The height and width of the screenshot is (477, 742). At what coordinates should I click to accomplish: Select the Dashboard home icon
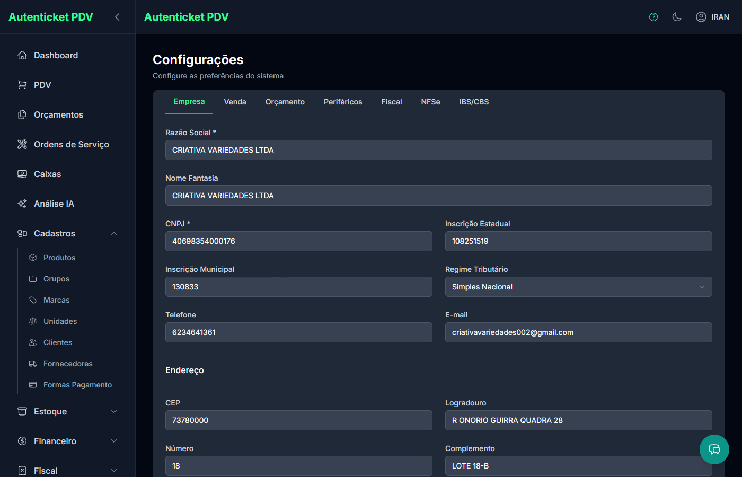tap(22, 55)
